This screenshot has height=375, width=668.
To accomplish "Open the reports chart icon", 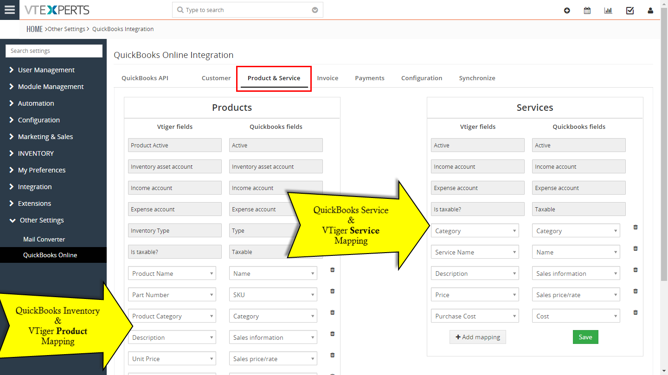I will (608, 10).
